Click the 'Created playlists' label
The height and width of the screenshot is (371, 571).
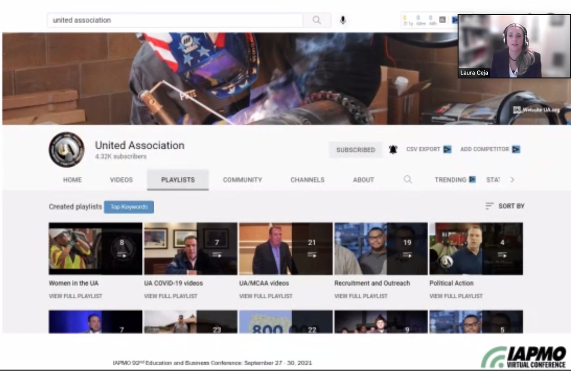pyautogui.click(x=75, y=207)
